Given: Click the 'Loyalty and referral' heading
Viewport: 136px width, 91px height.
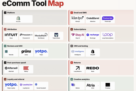Looking at the screenshot, I should click(x=16, y=79).
